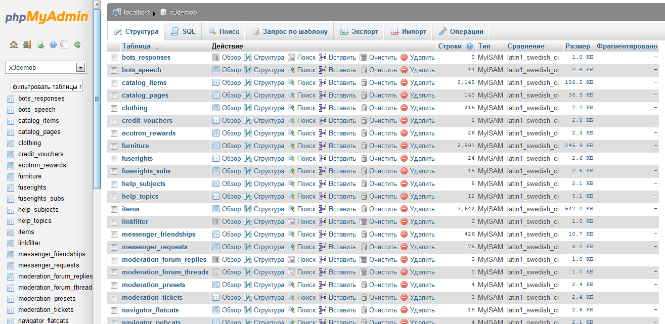Select the Log out door icon
665x324 pixels.
(26, 44)
